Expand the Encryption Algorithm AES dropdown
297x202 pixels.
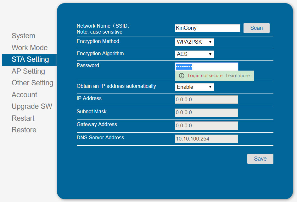[194, 54]
